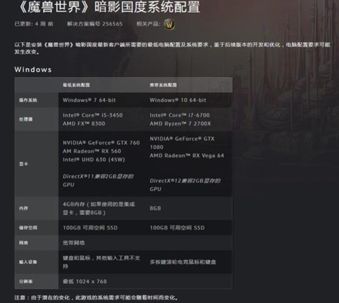Screen dimensions: 339x303
Task: Click the 宽带网络 cell
Action: tap(74, 243)
